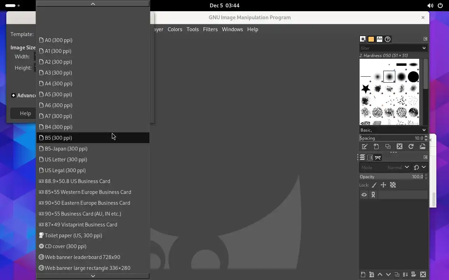Viewport: 449px width, 280px height.
Task: Toggle lock position and size
Action: pyautogui.click(x=383, y=185)
